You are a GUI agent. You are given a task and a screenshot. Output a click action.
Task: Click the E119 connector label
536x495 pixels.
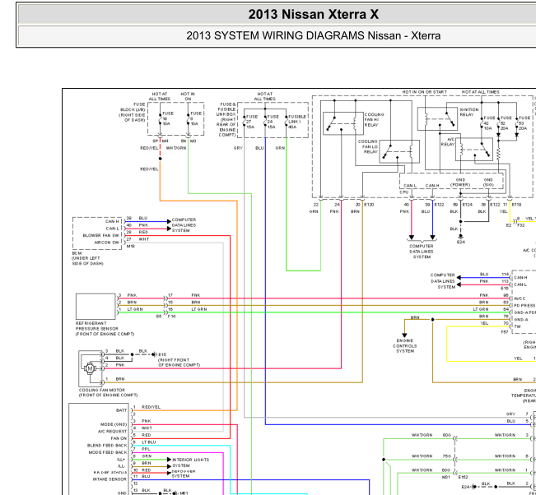(x=516, y=205)
